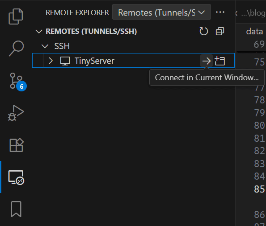Viewport: 266px width, 226px height.
Task: Select the Remote Explorer activity icon
Action: 16,177
